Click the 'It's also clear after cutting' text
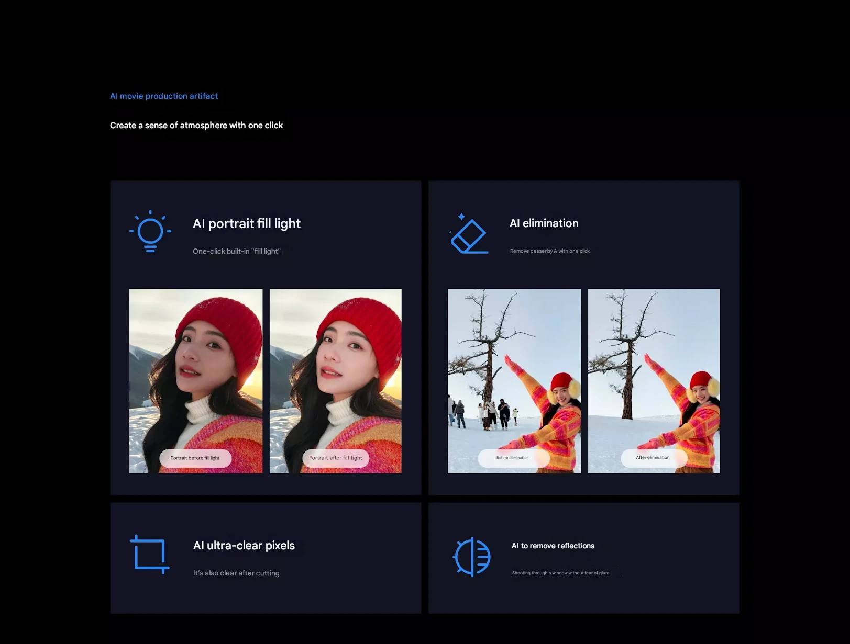 (236, 573)
